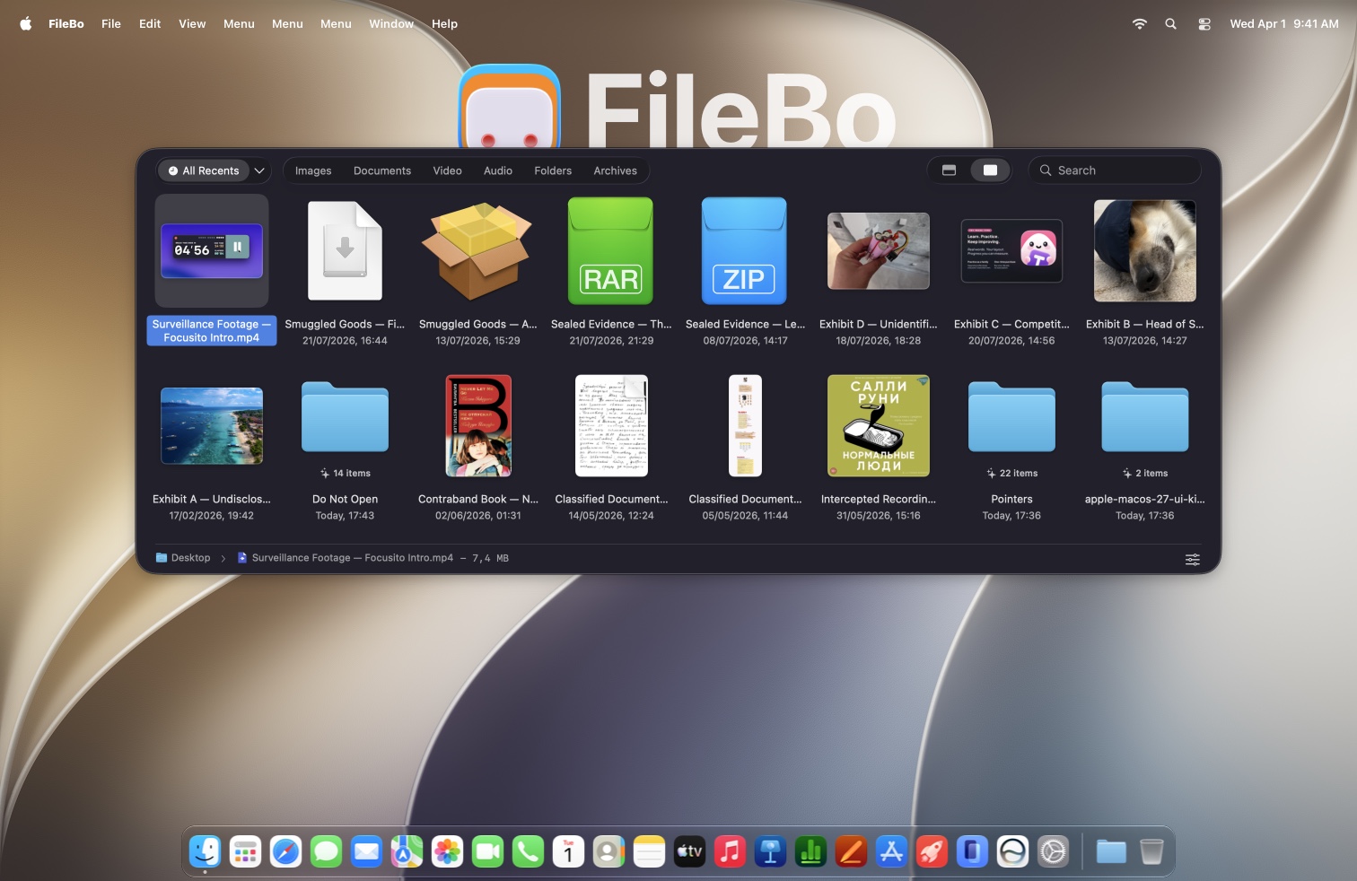This screenshot has height=881, width=1357.
Task: Switch to the Audio tab
Action: click(498, 170)
